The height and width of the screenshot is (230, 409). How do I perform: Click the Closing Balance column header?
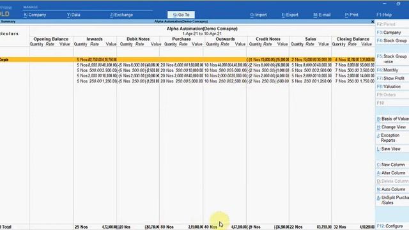point(353,39)
